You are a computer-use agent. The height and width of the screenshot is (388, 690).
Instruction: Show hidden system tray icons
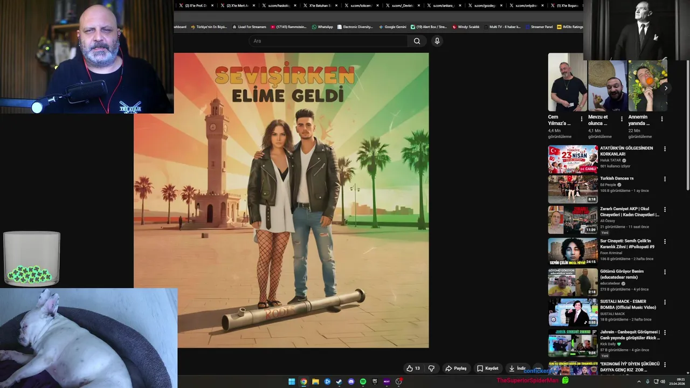[x=639, y=382]
